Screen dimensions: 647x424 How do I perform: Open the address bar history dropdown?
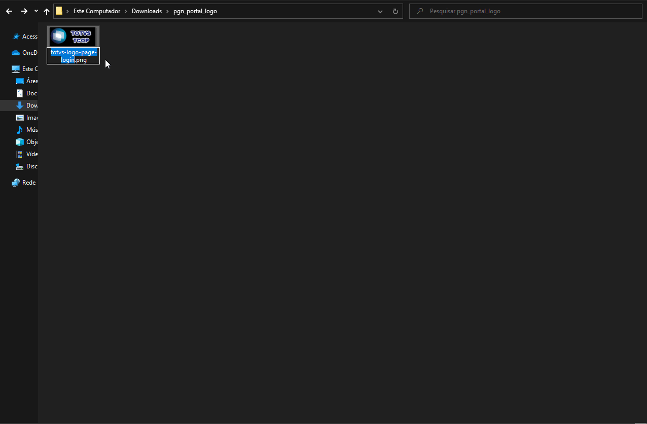(x=380, y=11)
